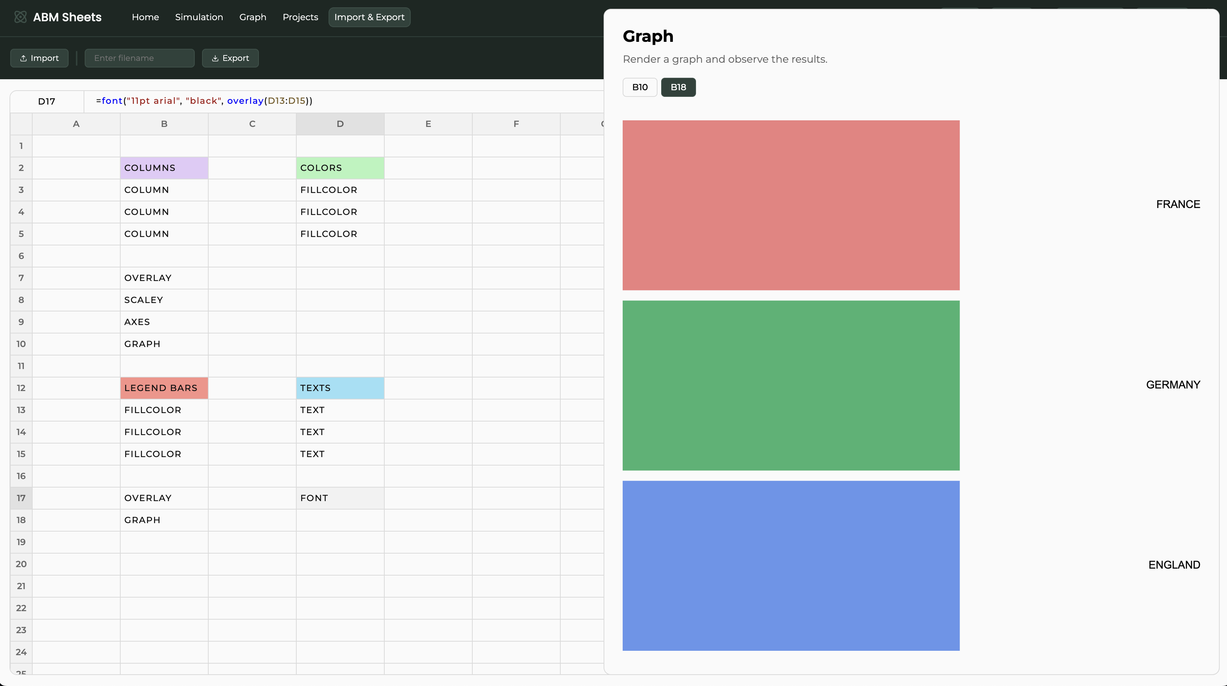This screenshot has width=1227, height=686.
Task: Click the Export button with download icon
Action: [230, 58]
